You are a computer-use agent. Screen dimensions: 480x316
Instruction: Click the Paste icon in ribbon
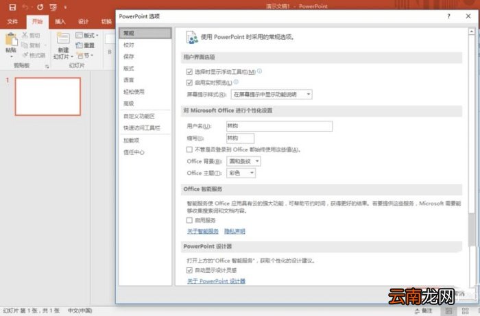coord(11,40)
